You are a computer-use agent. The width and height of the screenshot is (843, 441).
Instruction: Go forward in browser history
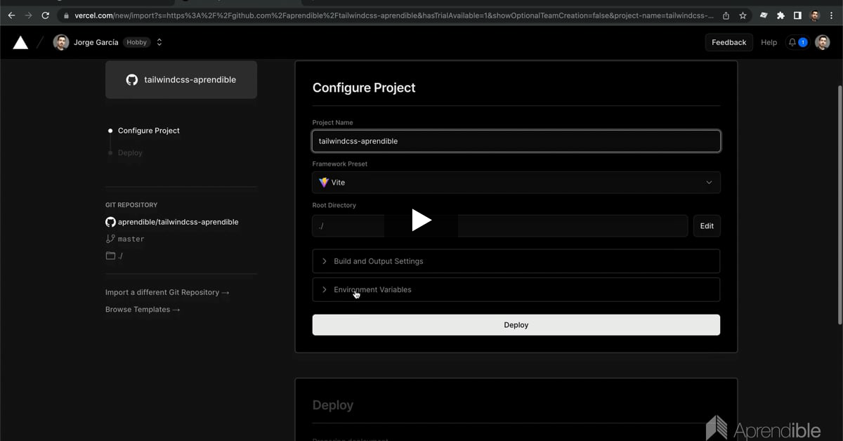pos(29,15)
